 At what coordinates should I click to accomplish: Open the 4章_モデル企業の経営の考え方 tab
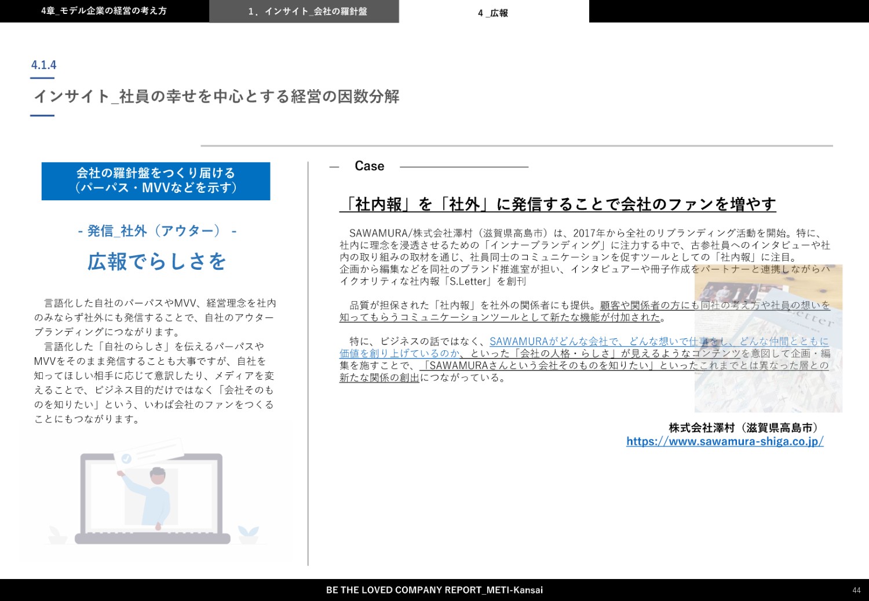coord(104,11)
